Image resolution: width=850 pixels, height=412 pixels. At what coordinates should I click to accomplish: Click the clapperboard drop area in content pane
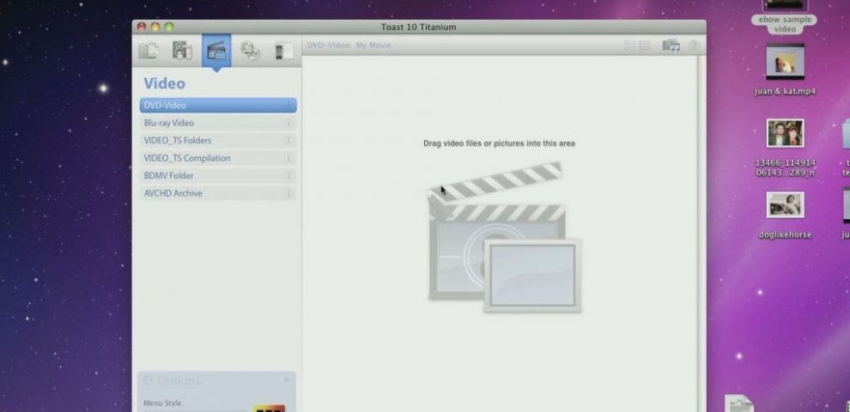click(504, 237)
